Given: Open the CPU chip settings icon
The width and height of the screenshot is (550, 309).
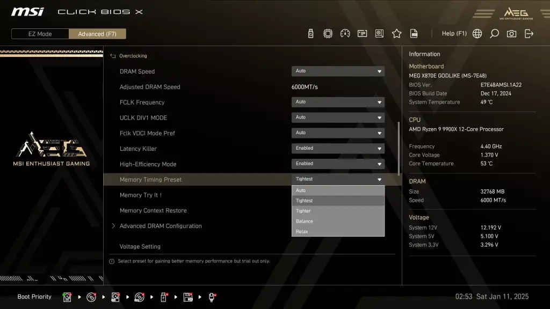Looking at the screenshot, I should click(x=328, y=34).
